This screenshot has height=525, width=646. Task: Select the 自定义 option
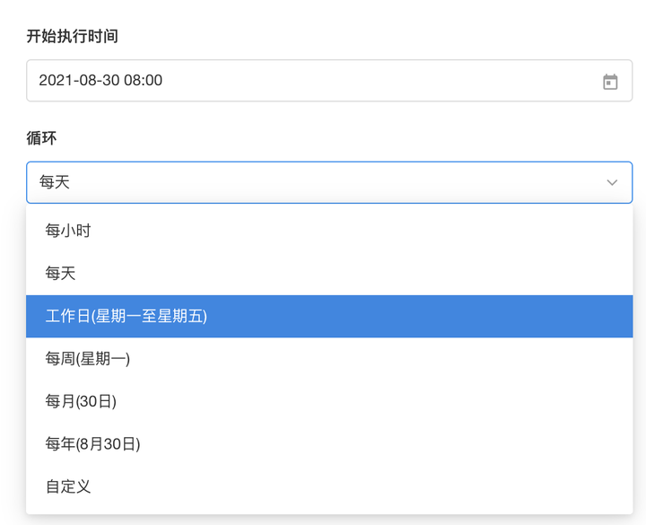tap(68, 486)
